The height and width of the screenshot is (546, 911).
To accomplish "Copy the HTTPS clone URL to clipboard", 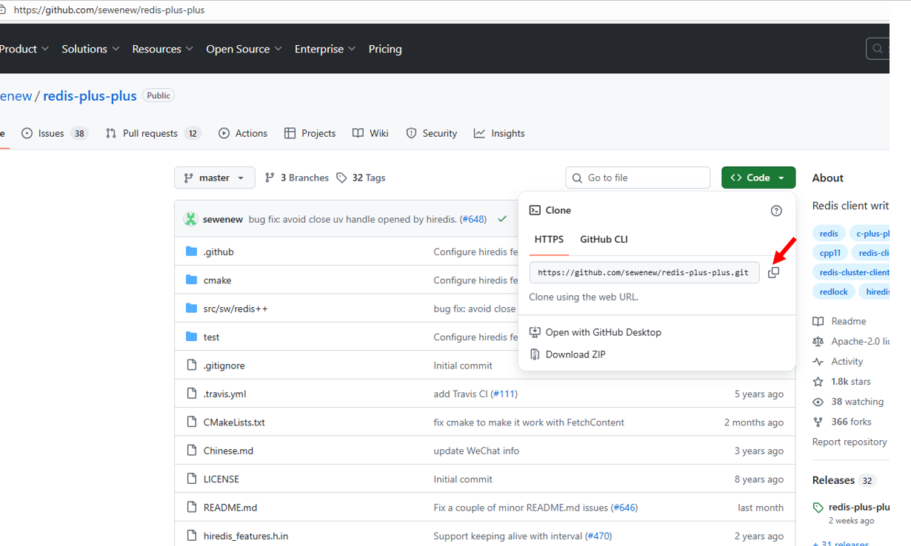I will (773, 272).
